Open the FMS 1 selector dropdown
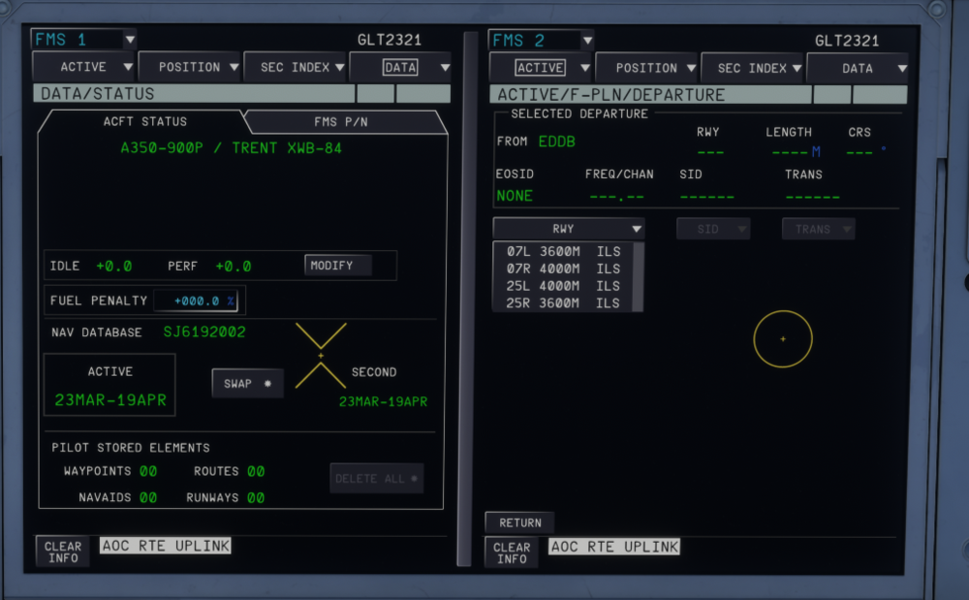969x600 pixels. tap(83, 40)
